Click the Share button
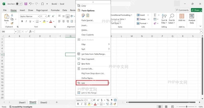Image resolution: width=204 pixels, height=108 pixels. 196,10
